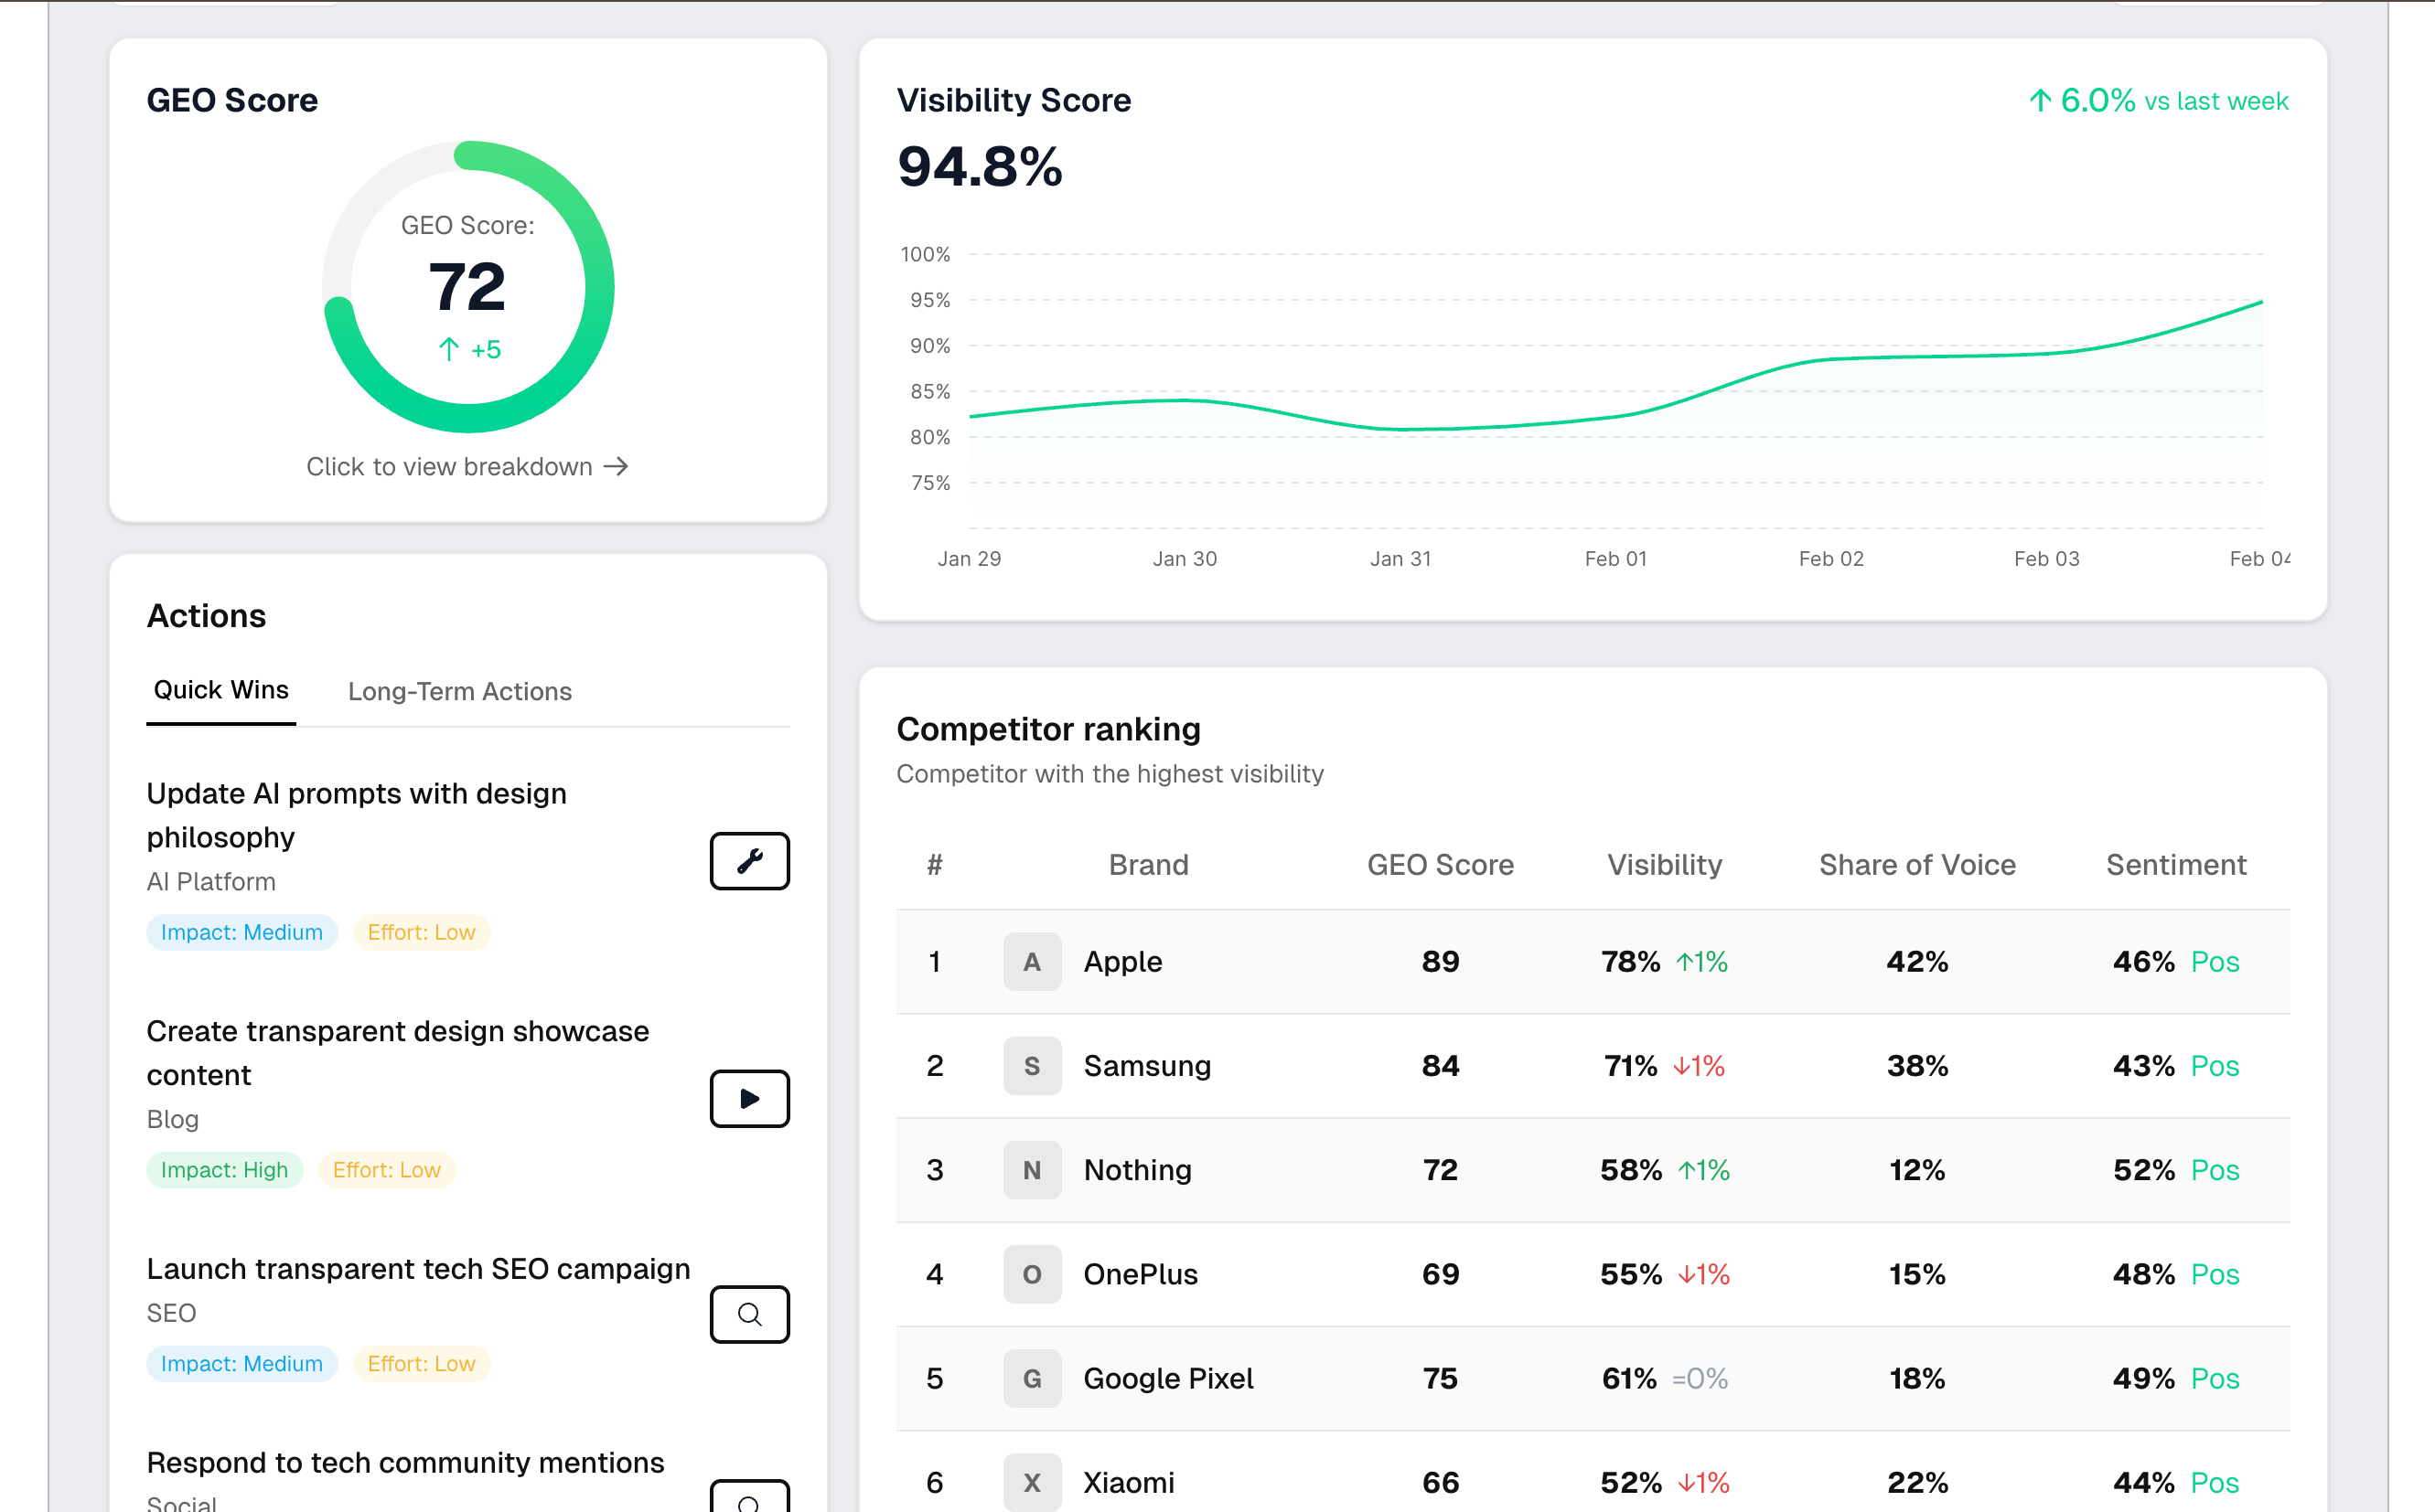Image resolution: width=2435 pixels, height=1512 pixels.
Task: Sort by the Brand column header
Action: 1149,864
